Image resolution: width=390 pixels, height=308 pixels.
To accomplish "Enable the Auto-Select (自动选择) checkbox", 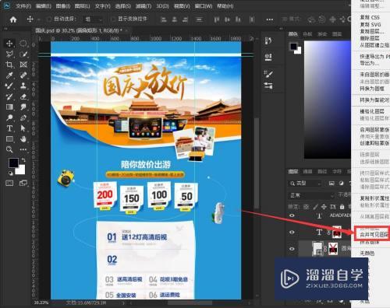I will pos(48,19).
